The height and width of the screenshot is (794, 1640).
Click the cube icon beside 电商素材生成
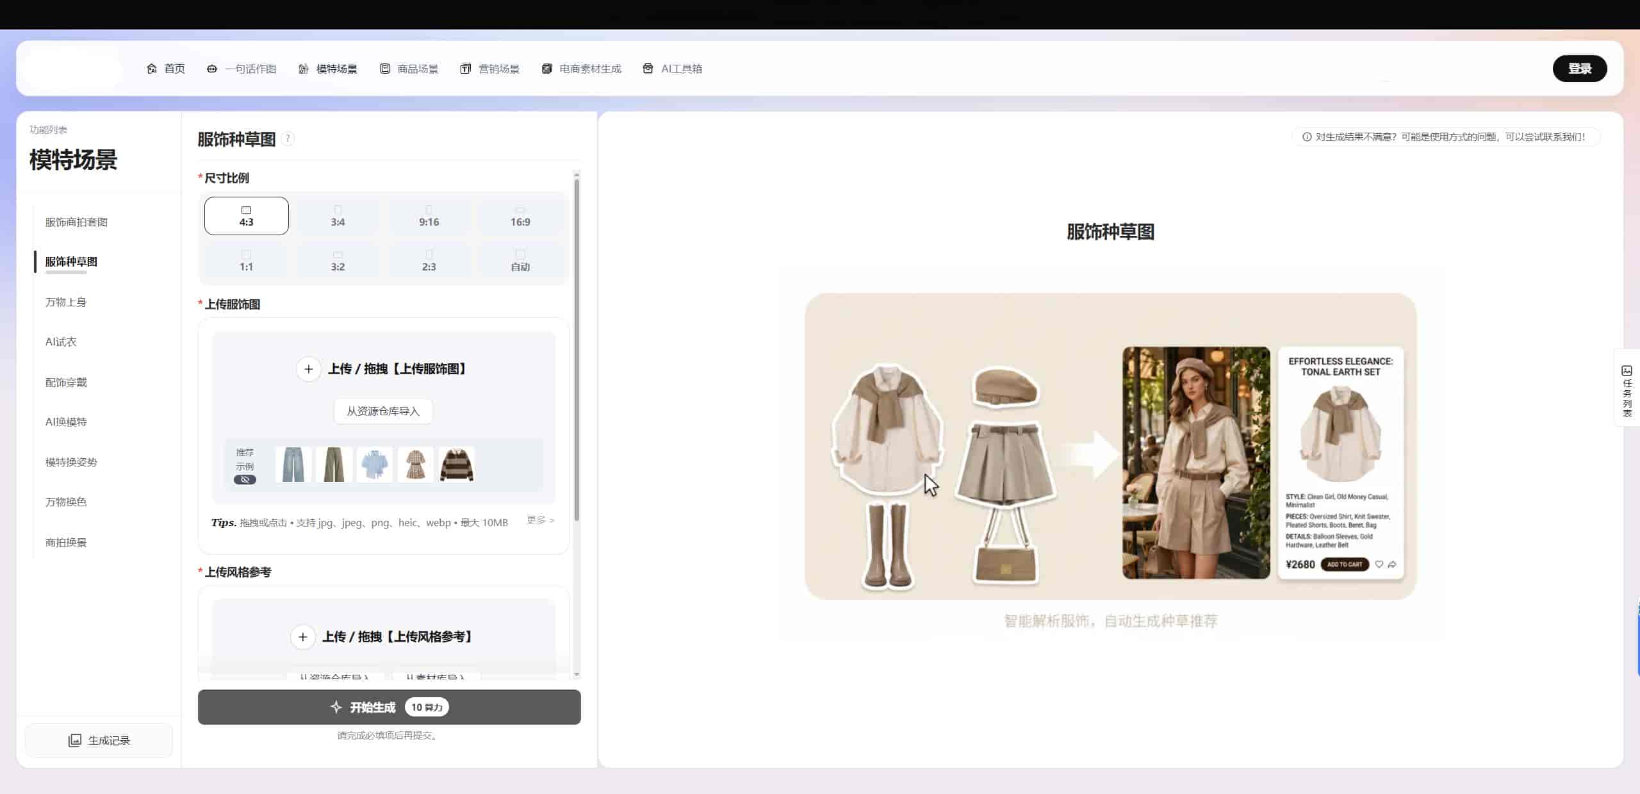click(x=546, y=69)
